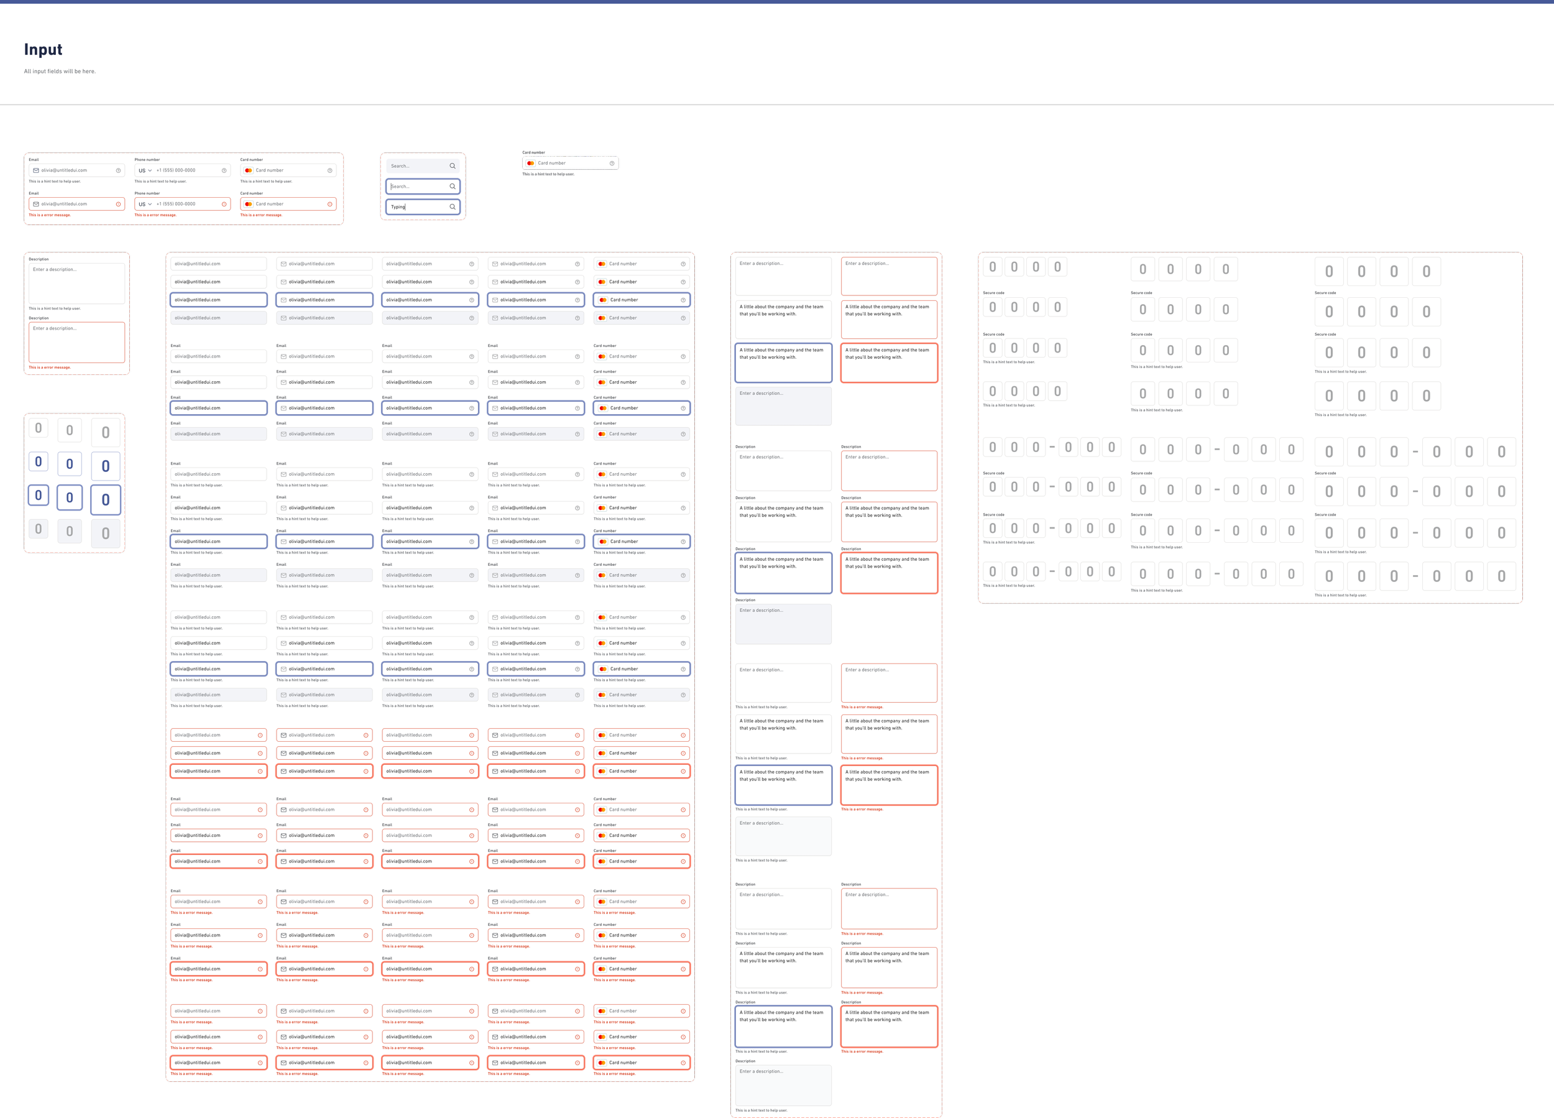Open US country dropdown in hinted Phone number field
The height and width of the screenshot is (1118, 1554).
pos(145,170)
